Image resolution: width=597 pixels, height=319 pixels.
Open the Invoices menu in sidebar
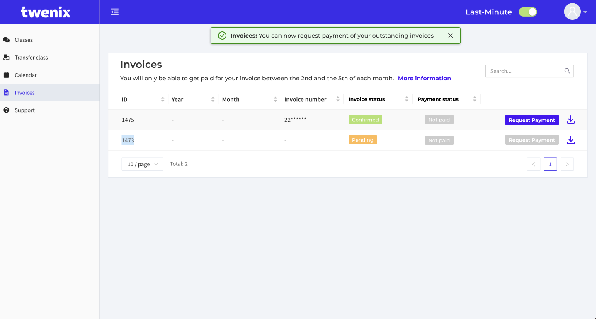(x=25, y=92)
